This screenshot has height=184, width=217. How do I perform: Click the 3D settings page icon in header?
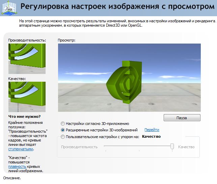click(9, 8)
